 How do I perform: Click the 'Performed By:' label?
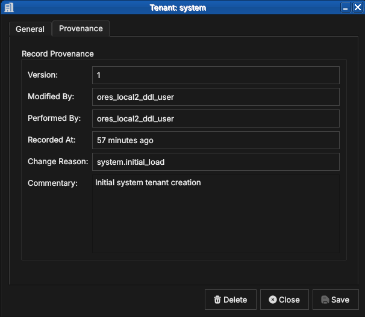coord(54,118)
